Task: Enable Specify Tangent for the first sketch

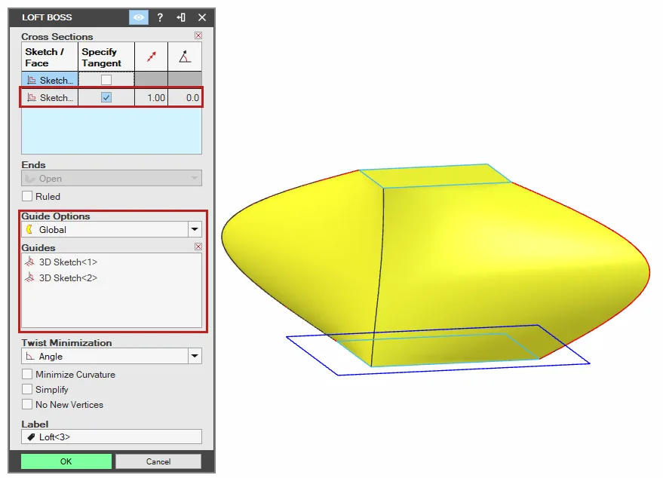Action: point(106,80)
